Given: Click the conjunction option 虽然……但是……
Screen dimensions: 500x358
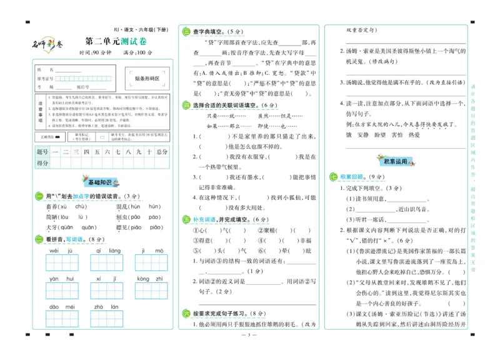Looking at the screenshot, I should pos(281,116).
